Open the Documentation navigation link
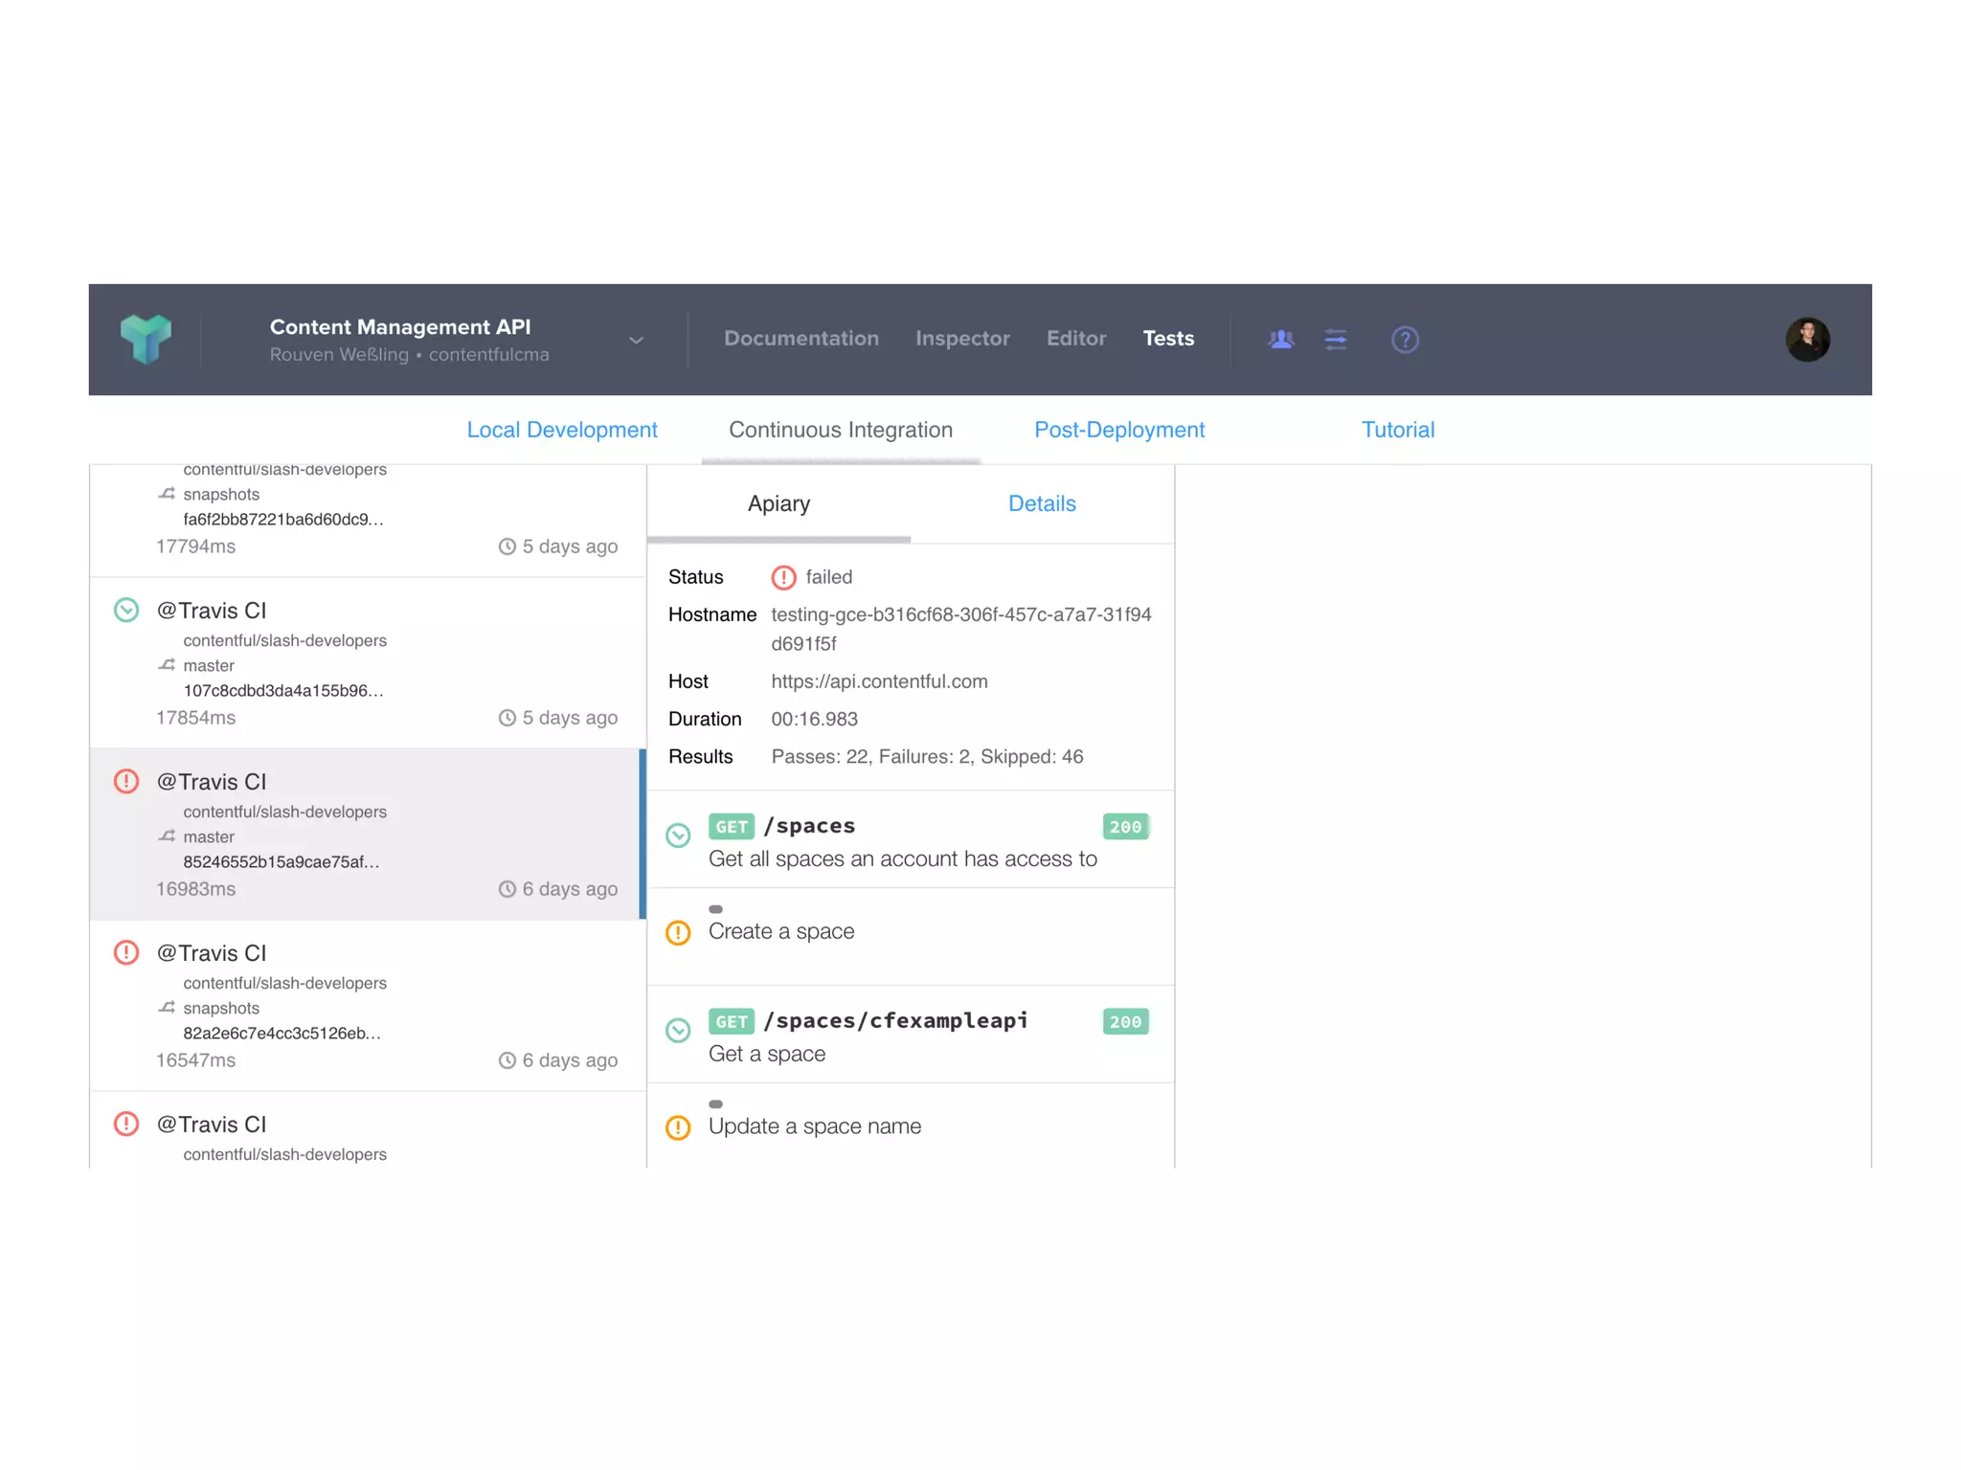Image resolution: width=1961 pixels, height=1470 pixels. [x=800, y=338]
